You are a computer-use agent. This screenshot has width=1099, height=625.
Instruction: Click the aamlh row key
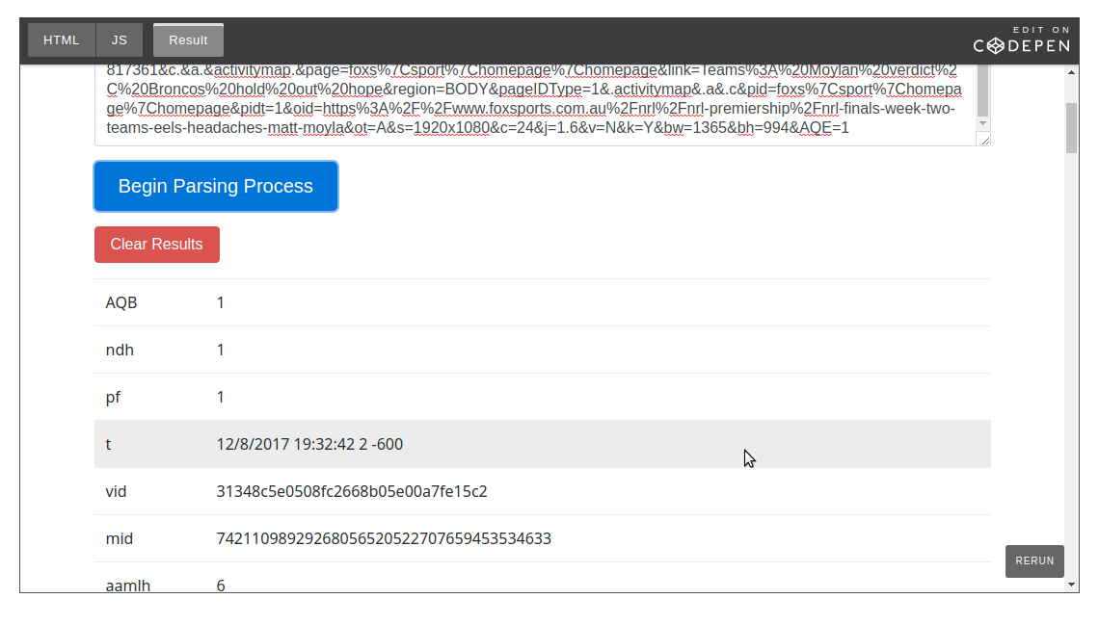pyautogui.click(x=128, y=586)
